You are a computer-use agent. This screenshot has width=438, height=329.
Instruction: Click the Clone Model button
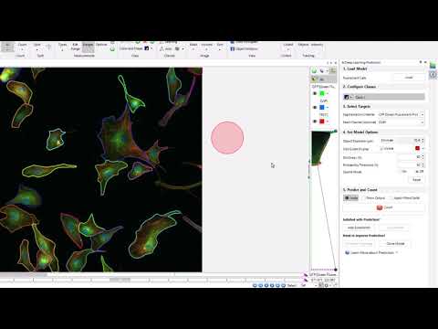tap(395, 244)
